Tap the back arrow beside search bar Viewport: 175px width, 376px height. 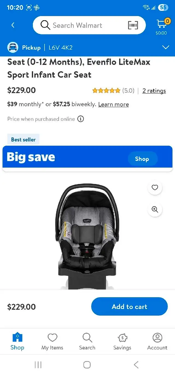13,25
